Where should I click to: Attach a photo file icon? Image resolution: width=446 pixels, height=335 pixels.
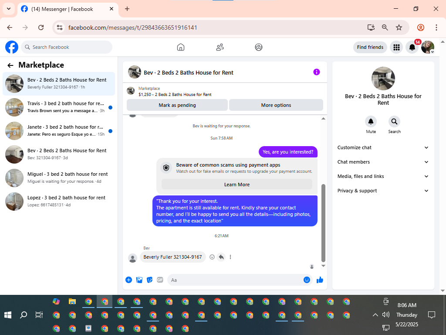[139, 280]
